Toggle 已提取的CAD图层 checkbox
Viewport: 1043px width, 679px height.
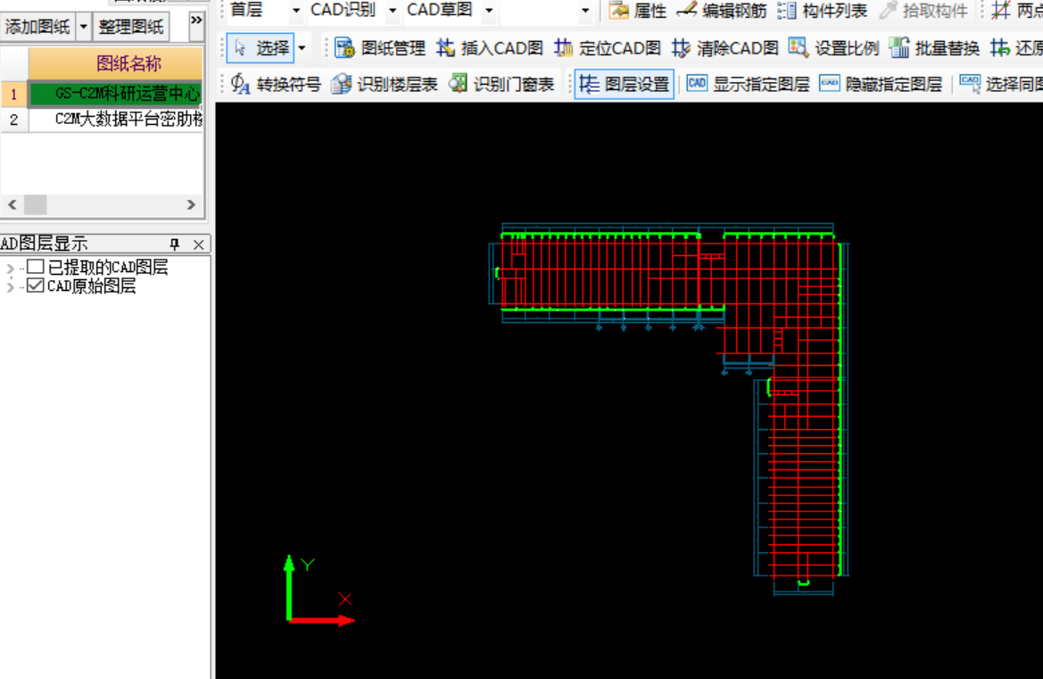36,267
